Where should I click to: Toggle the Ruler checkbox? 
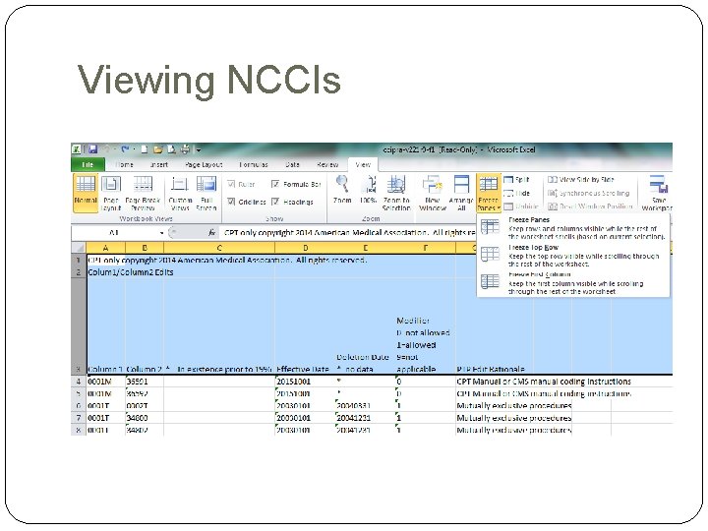241,184
